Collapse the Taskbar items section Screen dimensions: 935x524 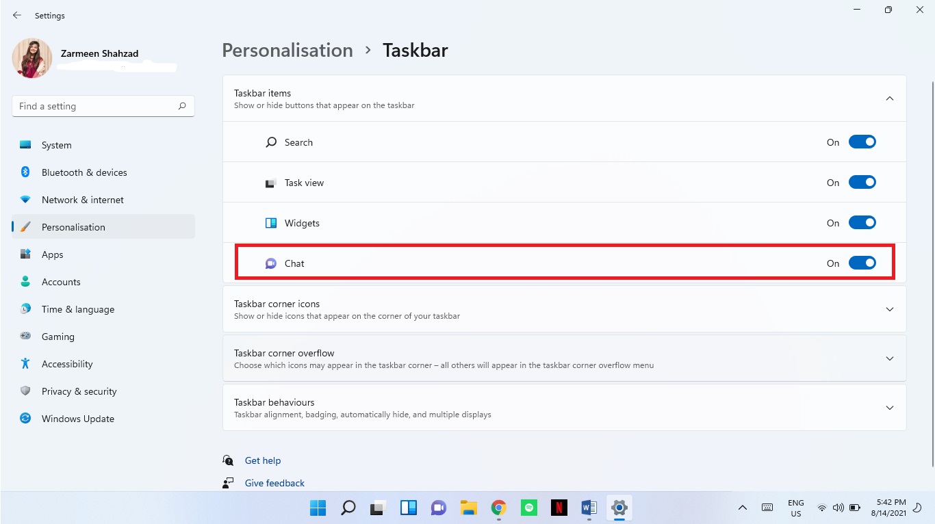click(889, 98)
